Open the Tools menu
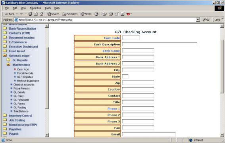Viewport: 225px width, 143px height. click(x=48, y=8)
